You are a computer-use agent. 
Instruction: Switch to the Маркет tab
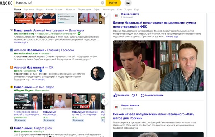[59, 9]
